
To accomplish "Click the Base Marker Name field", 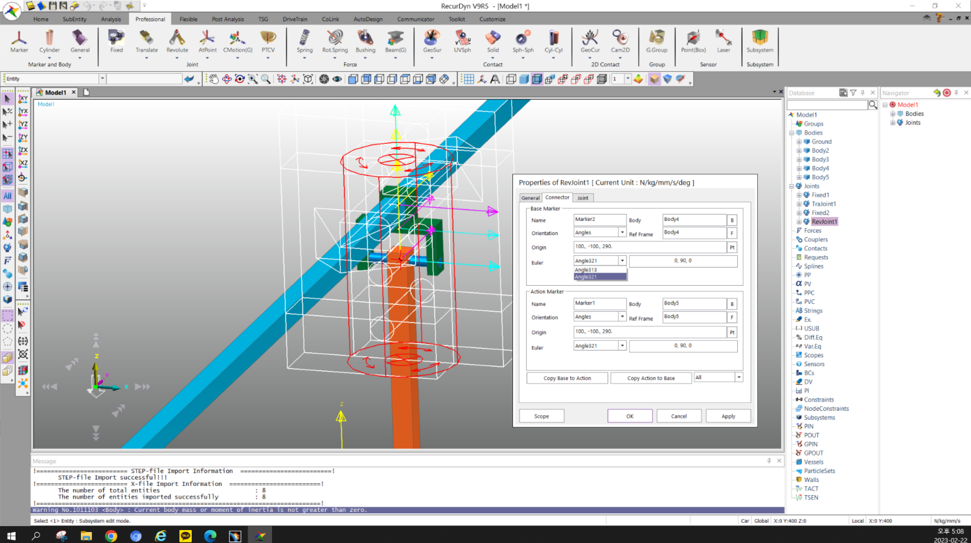I will [x=600, y=220].
